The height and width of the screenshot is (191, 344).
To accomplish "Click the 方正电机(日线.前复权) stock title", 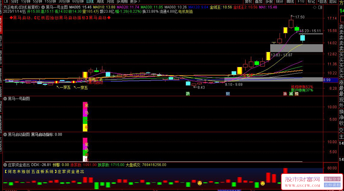I will [22, 7].
